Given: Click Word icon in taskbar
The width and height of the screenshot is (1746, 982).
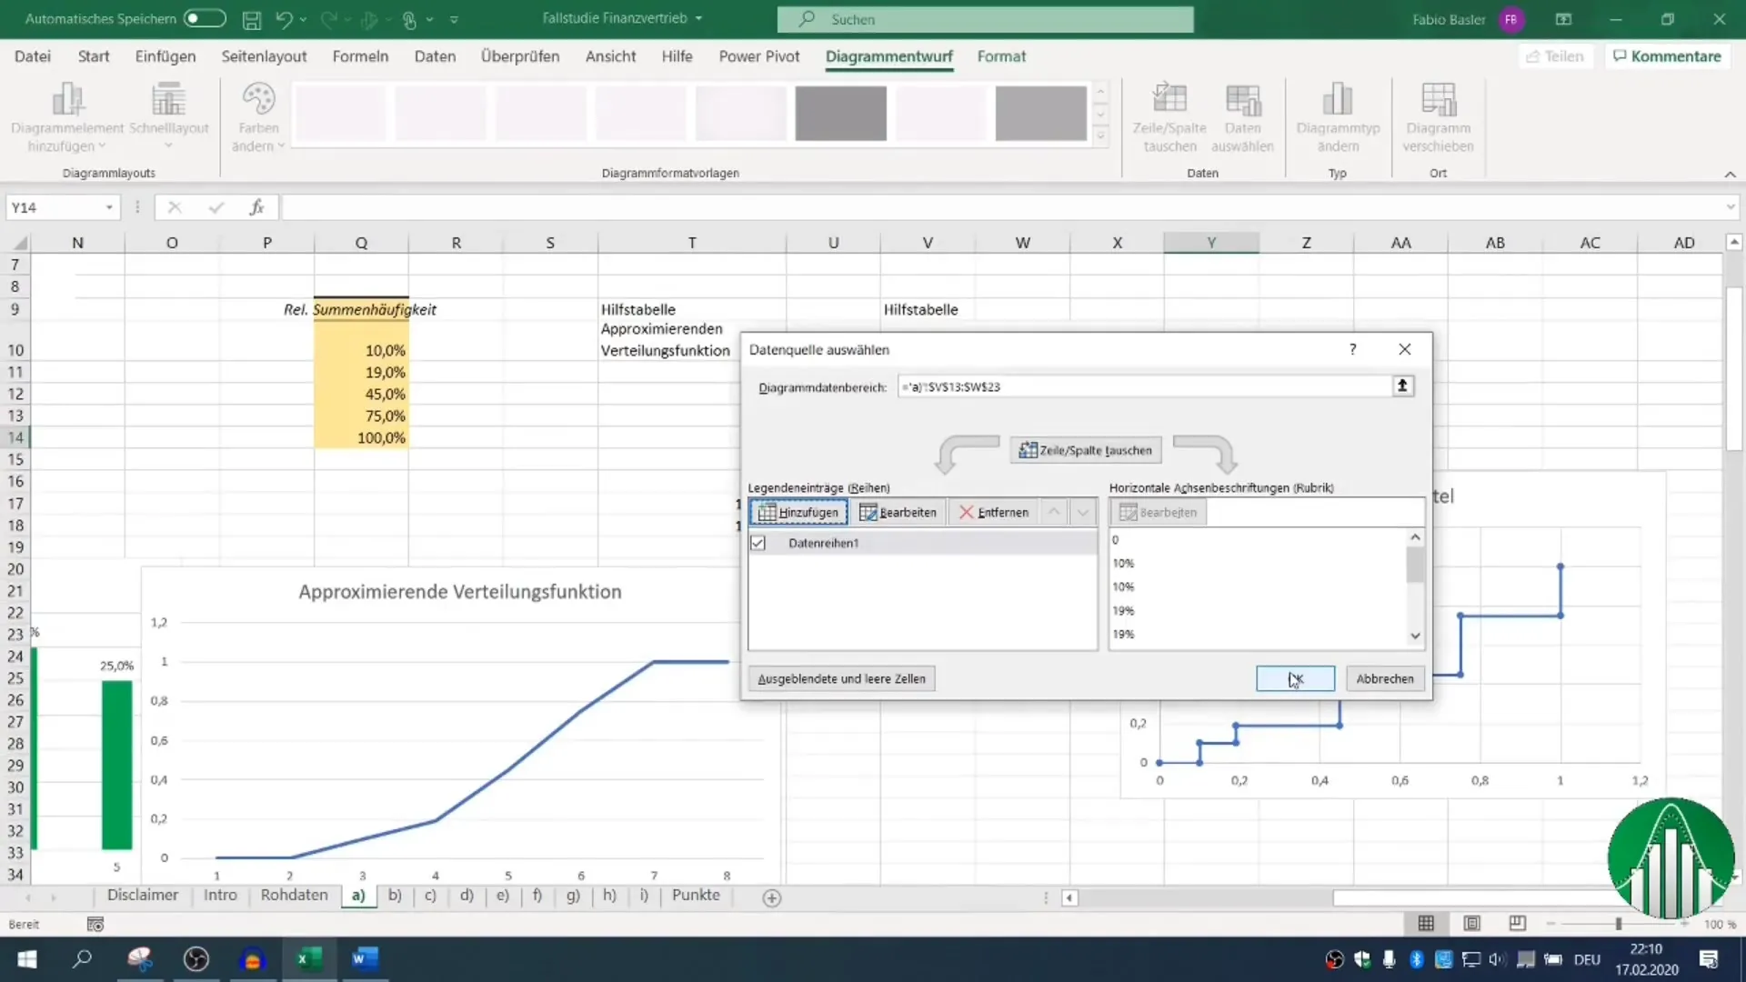Looking at the screenshot, I should tap(365, 959).
